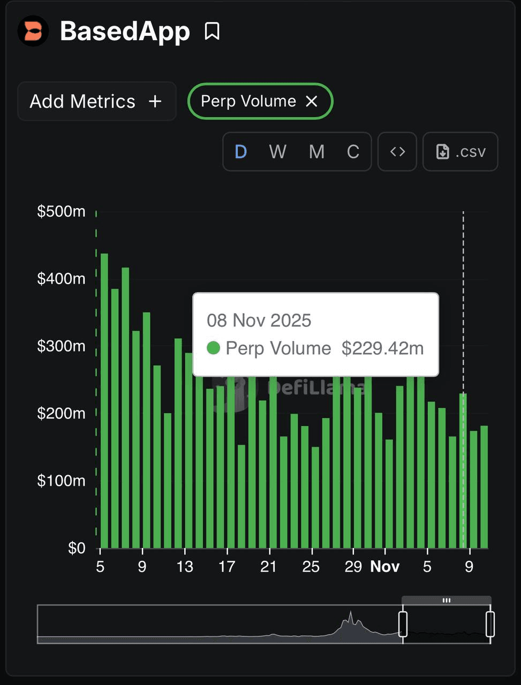The height and width of the screenshot is (685, 521).
Task: Export chart data via the .csv button
Action: pos(460,152)
